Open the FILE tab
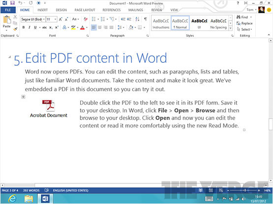Viewport: 273px width, 204px height. click(8, 10)
